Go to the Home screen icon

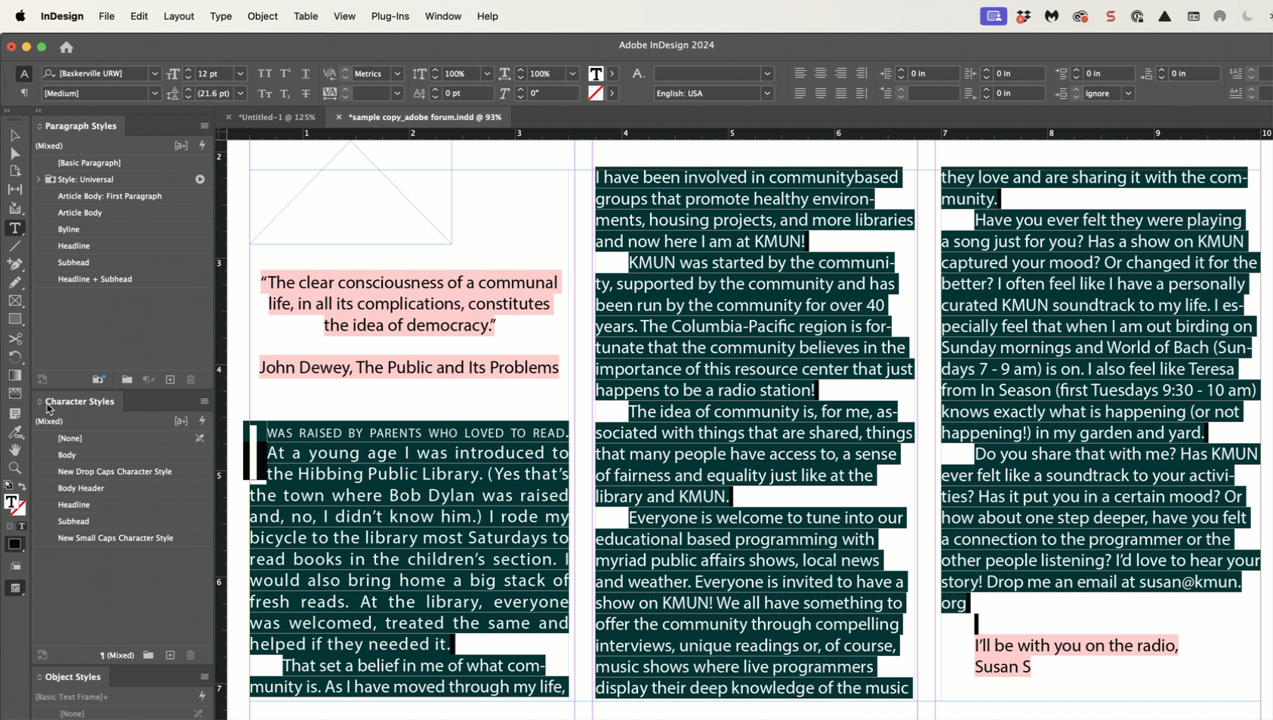pos(66,47)
